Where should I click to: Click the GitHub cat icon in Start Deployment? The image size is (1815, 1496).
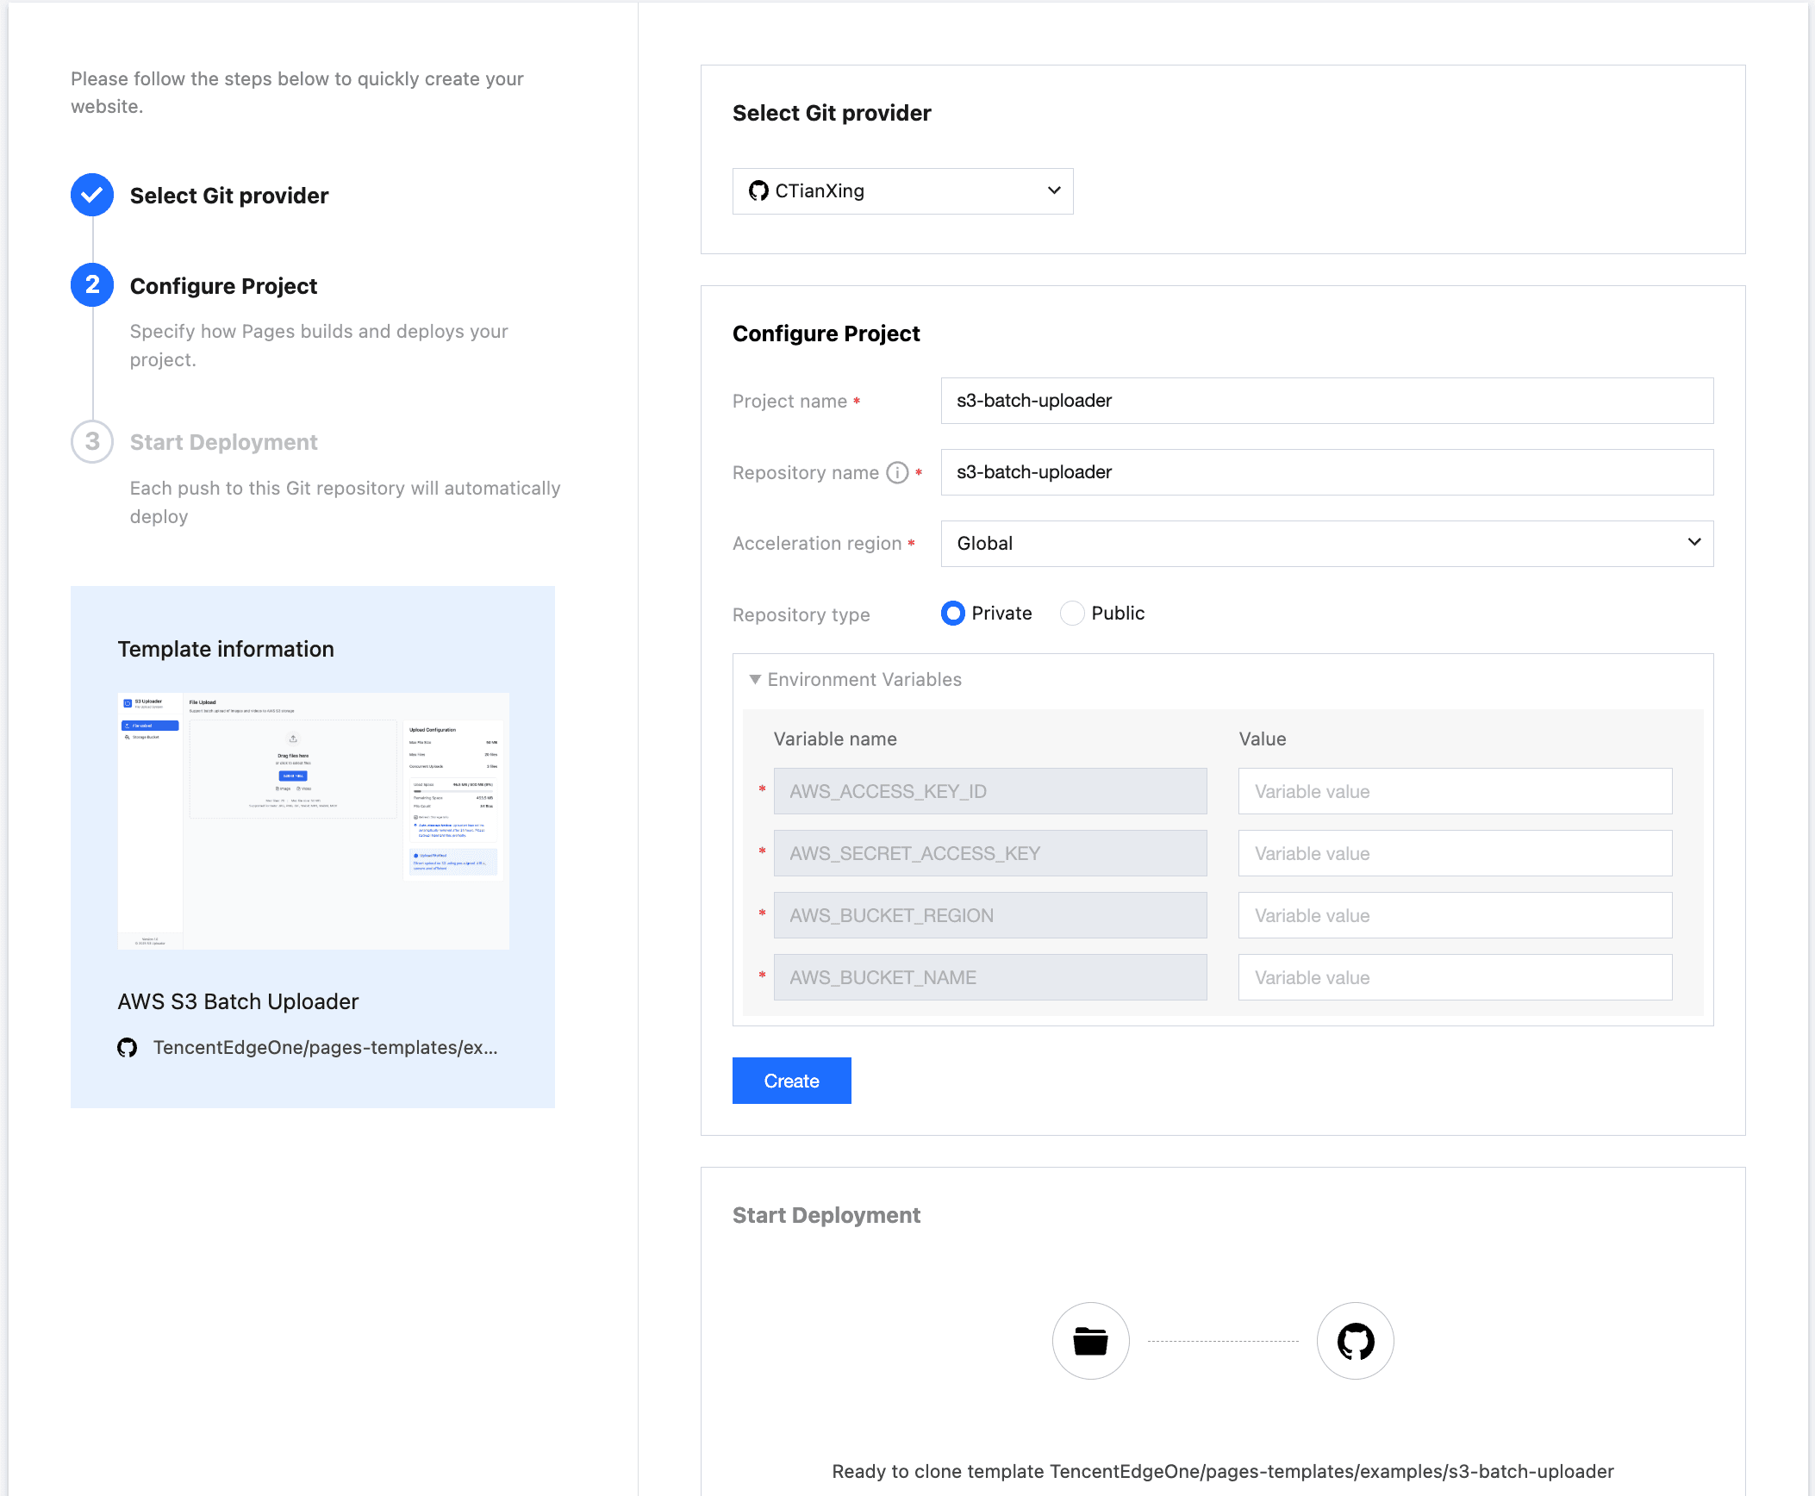[x=1354, y=1341]
